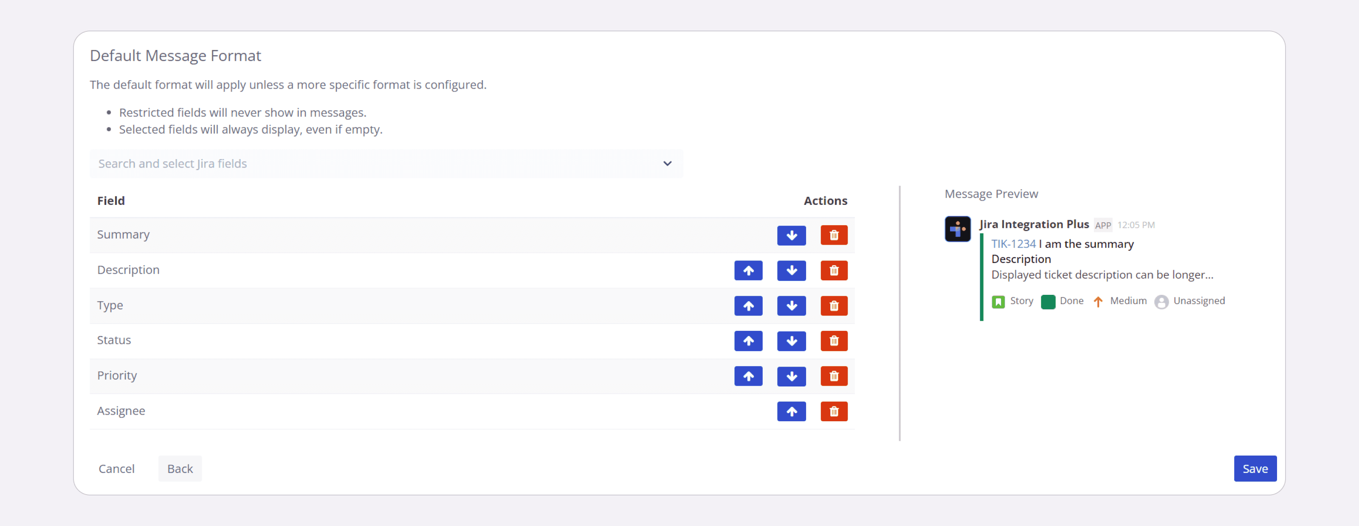Click the Story label in preview

1021,301
